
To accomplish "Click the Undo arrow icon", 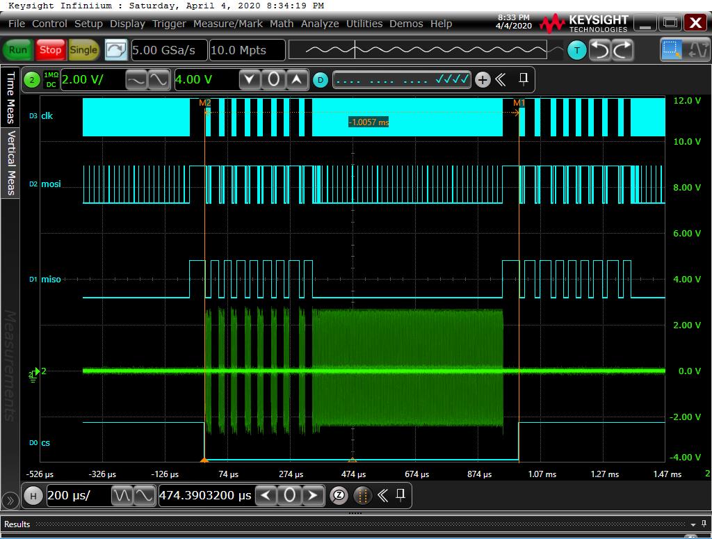I will point(600,50).
